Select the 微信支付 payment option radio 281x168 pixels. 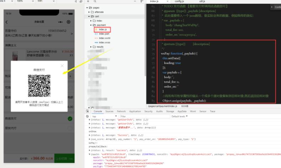click(x=70, y=119)
